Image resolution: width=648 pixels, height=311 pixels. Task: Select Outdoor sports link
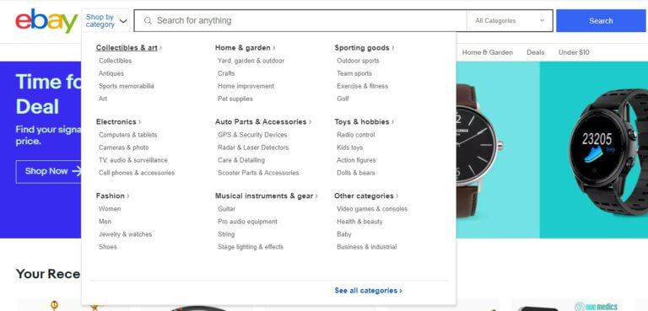click(358, 61)
